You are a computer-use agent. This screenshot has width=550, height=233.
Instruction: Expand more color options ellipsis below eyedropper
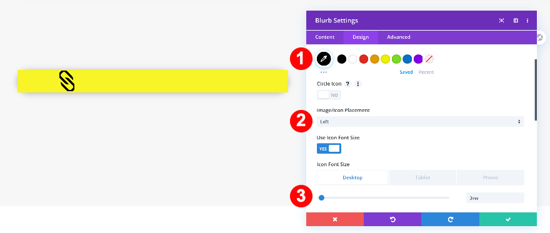coord(323,72)
